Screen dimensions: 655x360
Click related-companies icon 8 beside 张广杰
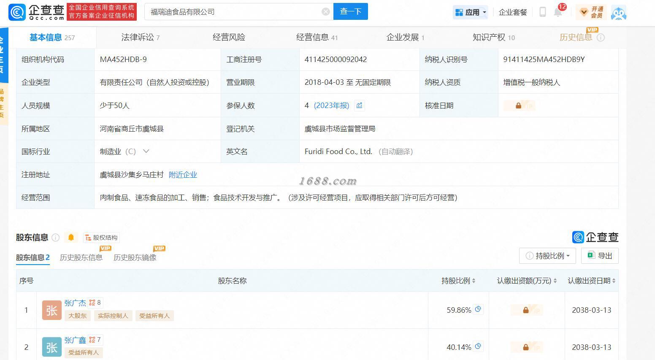click(x=95, y=303)
